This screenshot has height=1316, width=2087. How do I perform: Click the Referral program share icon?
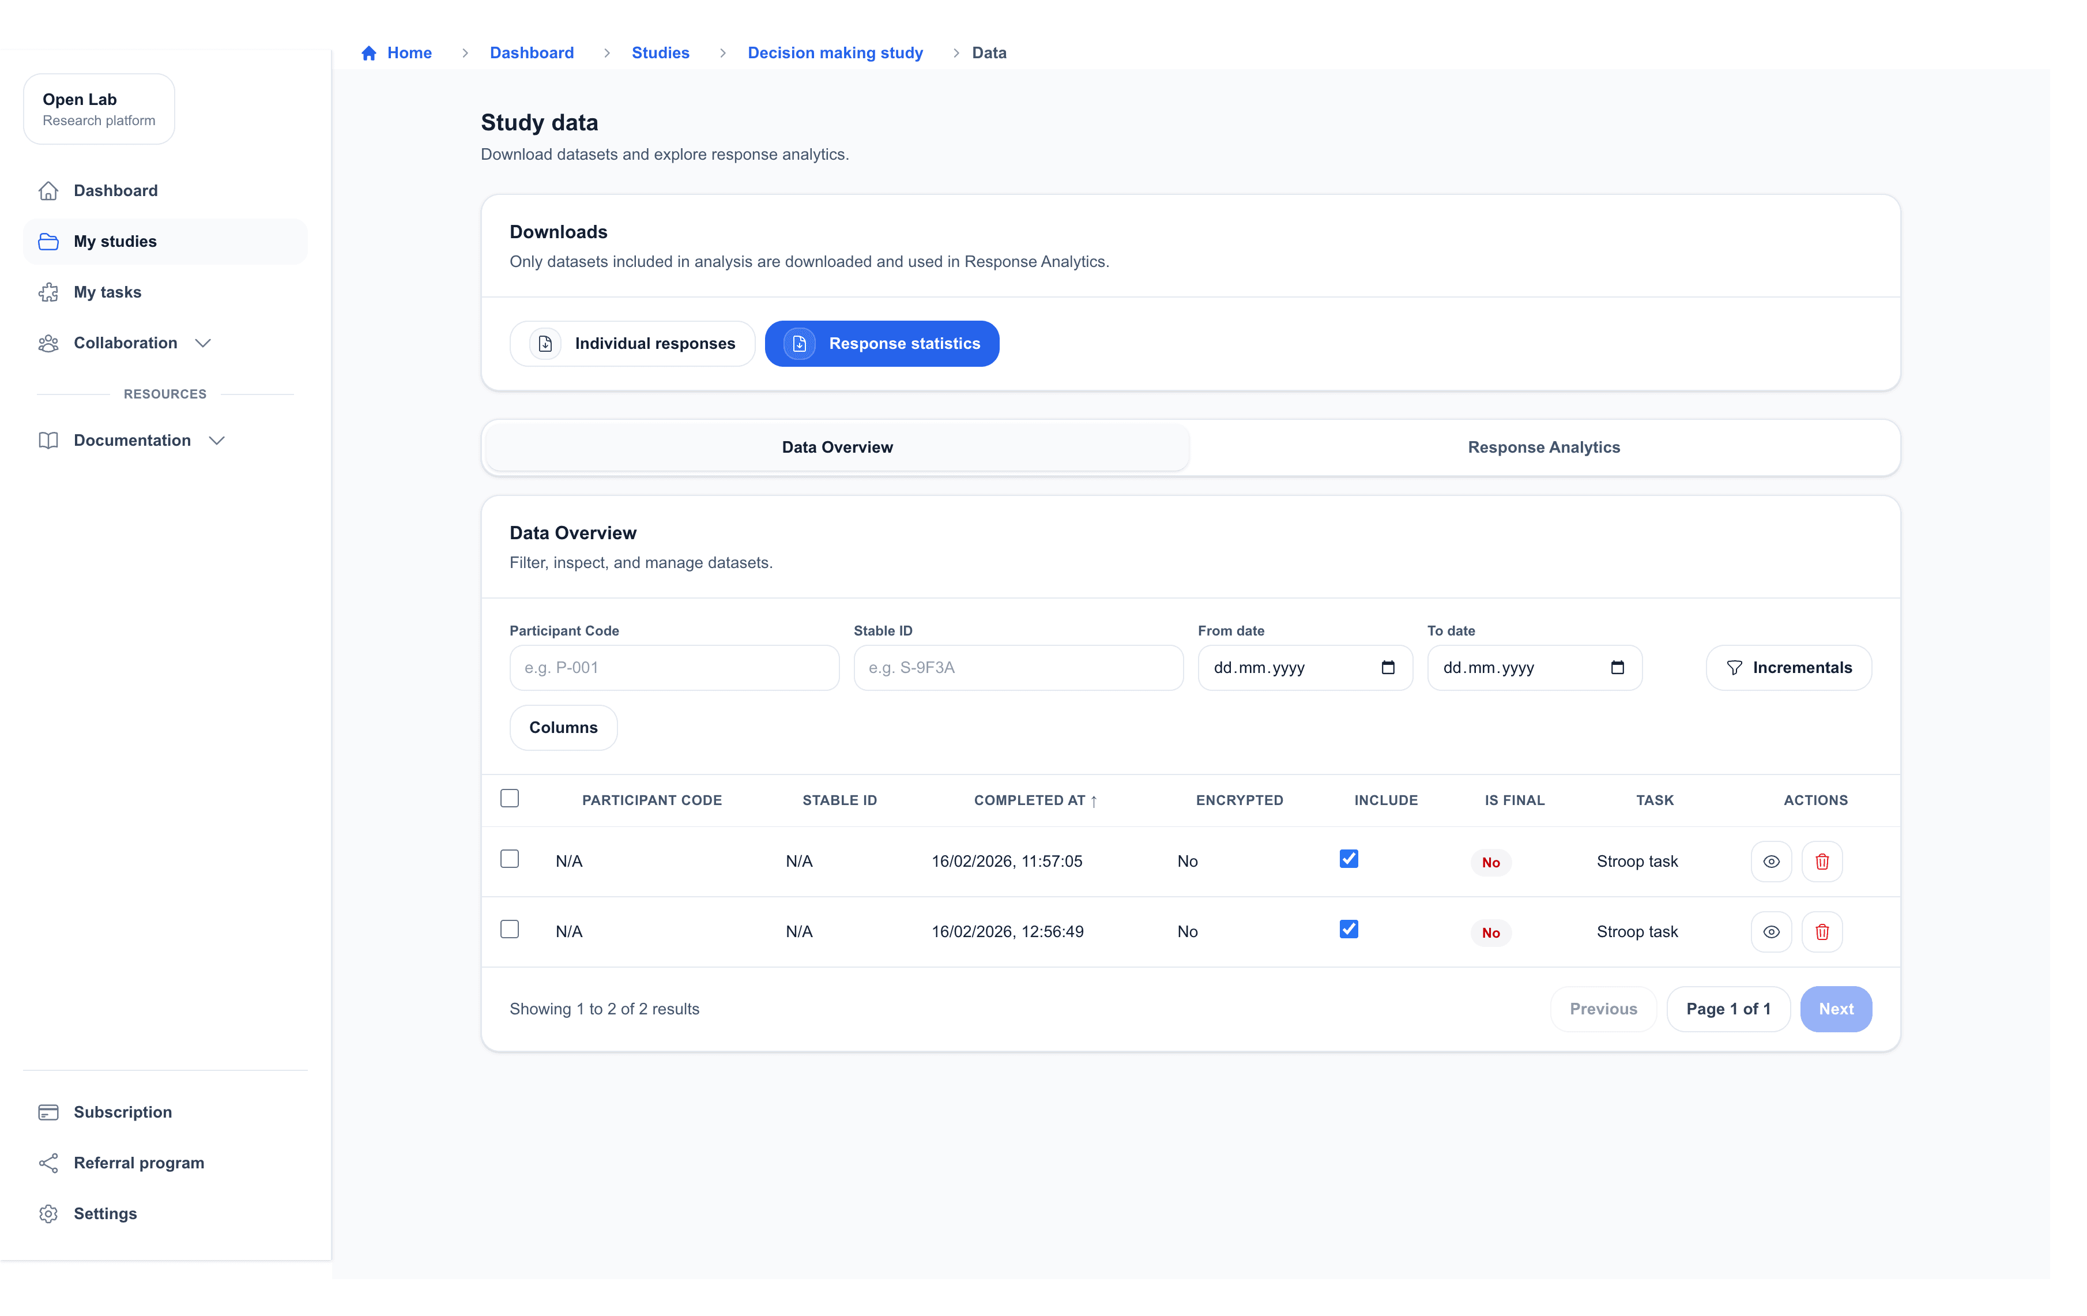[x=48, y=1163]
